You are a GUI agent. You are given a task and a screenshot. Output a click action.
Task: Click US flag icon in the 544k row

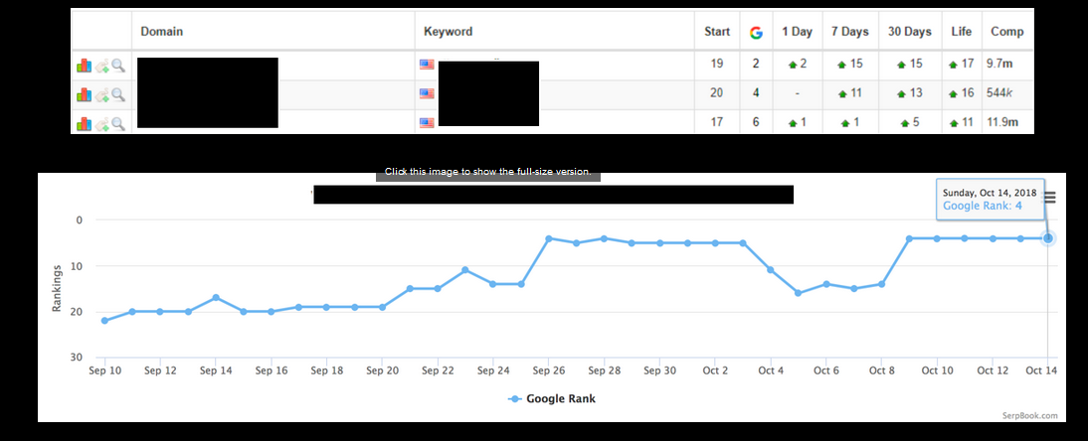pos(427,93)
